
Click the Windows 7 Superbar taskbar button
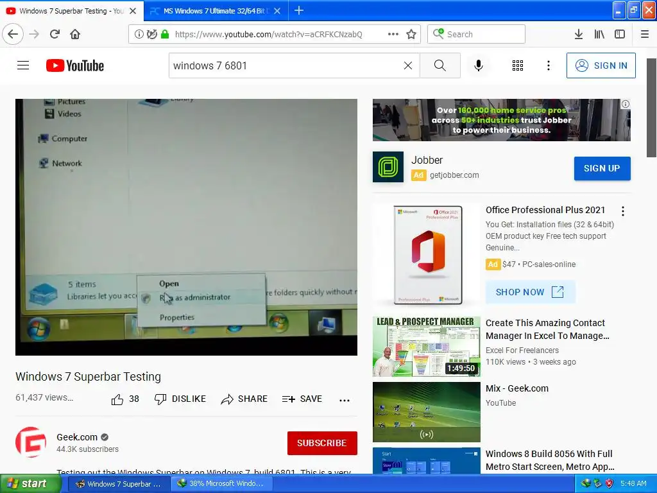(x=118, y=484)
